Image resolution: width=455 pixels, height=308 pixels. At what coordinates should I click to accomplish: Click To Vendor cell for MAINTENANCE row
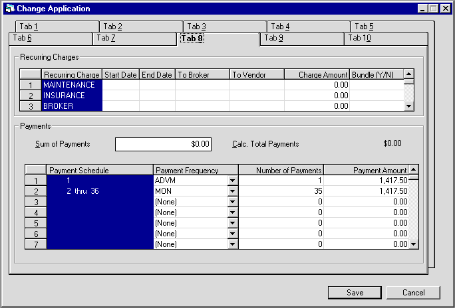(257, 85)
